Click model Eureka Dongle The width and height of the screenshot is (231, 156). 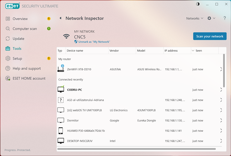pos(147,121)
